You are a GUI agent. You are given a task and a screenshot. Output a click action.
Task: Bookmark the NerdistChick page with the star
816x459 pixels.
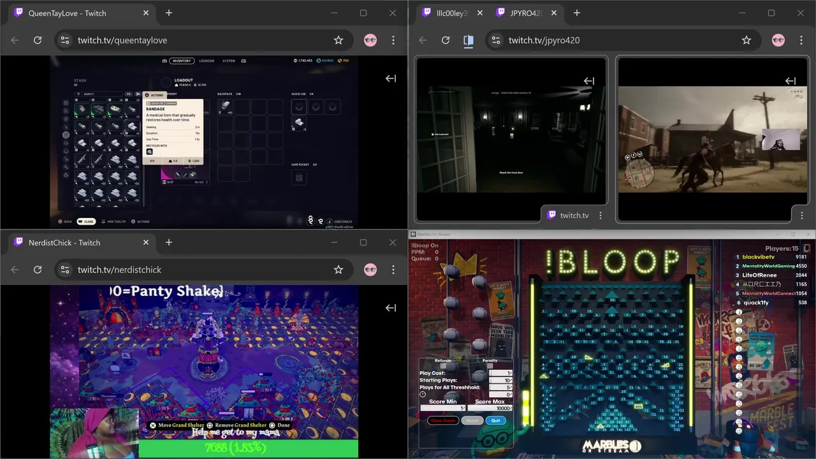pos(339,270)
